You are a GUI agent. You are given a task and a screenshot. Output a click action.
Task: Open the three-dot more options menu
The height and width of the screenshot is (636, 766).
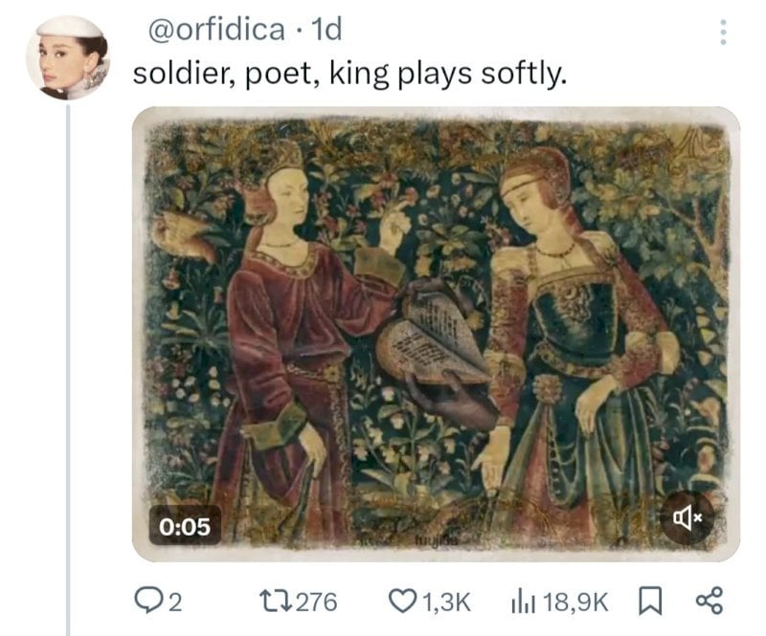[723, 32]
